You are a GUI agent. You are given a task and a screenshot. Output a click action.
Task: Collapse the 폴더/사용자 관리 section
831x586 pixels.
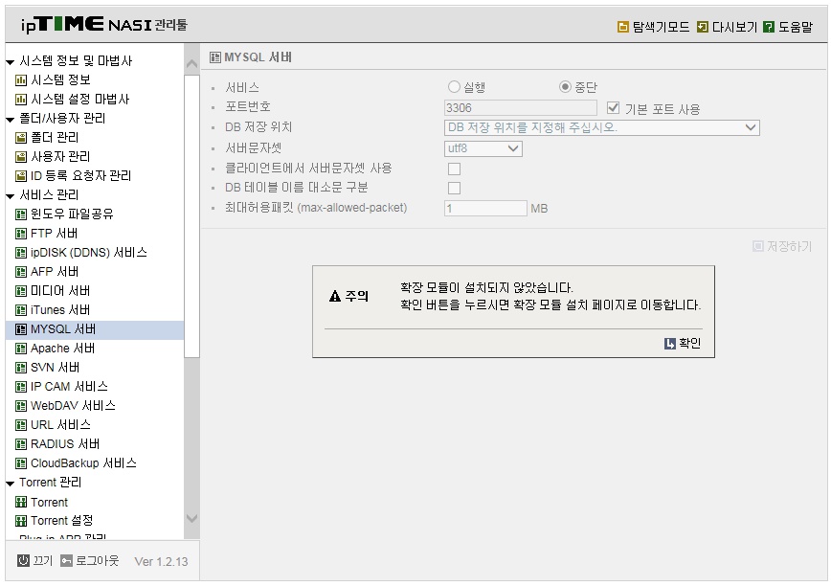point(11,120)
